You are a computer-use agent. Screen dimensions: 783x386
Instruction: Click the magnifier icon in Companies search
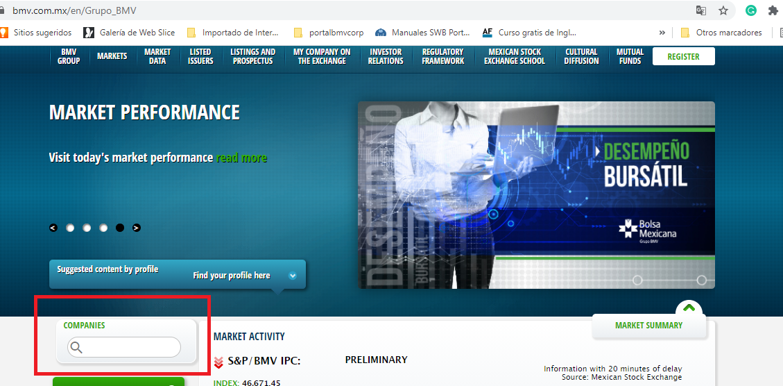76,347
